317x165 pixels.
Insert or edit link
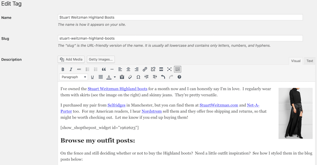[145, 69]
